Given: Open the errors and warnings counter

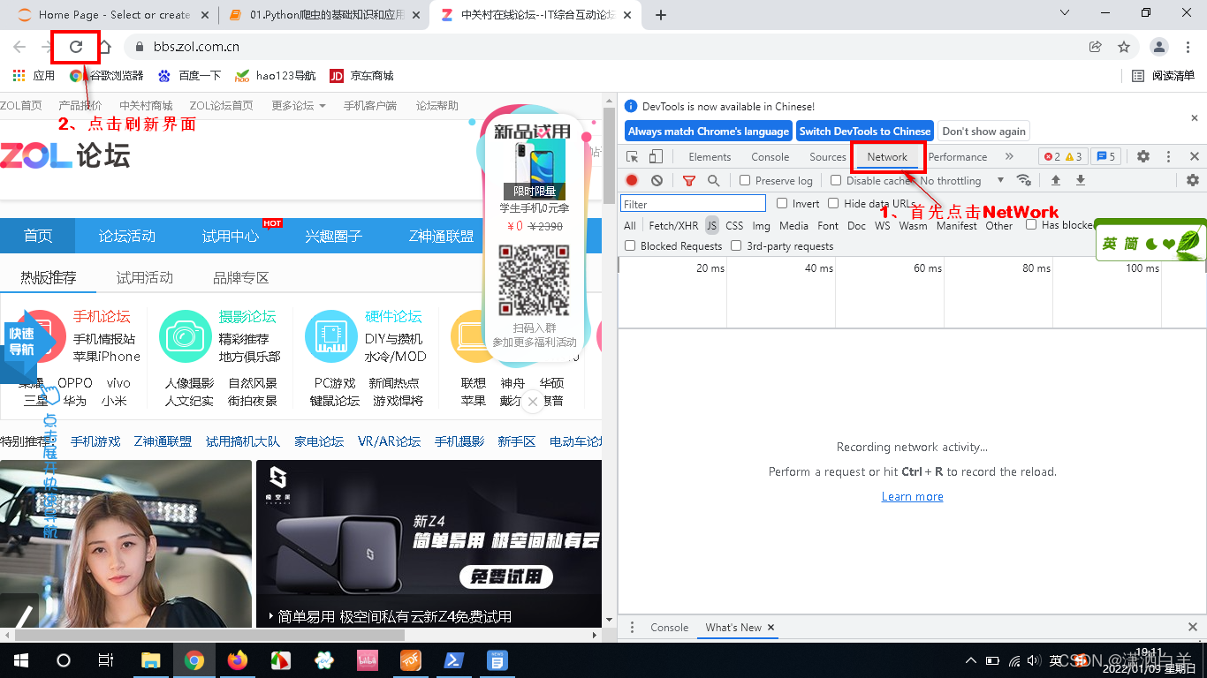Looking at the screenshot, I should pos(1063,156).
